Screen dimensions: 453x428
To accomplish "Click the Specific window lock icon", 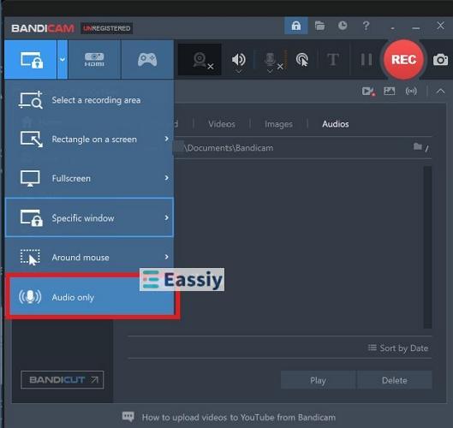I will pyautogui.click(x=31, y=217).
